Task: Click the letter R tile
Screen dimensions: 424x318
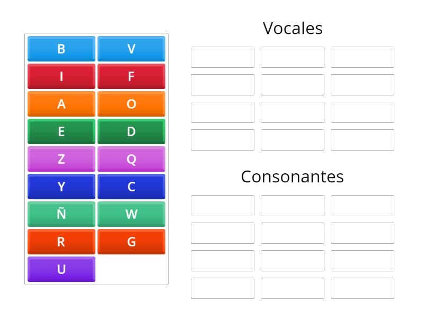Action: tap(61, 242)
